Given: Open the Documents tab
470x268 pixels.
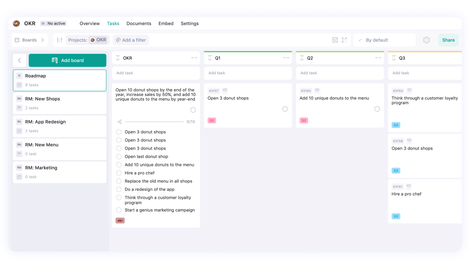Looking at the screenshot, I should point(139,24).
